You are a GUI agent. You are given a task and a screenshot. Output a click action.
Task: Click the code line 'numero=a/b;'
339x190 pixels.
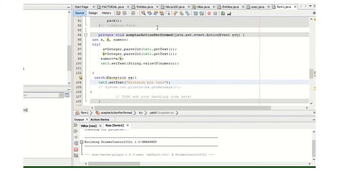pos(112,59)
